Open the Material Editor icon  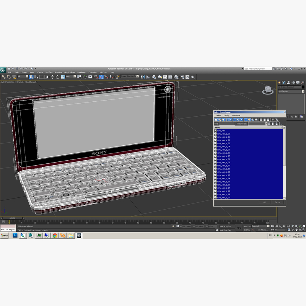[176, 77]
